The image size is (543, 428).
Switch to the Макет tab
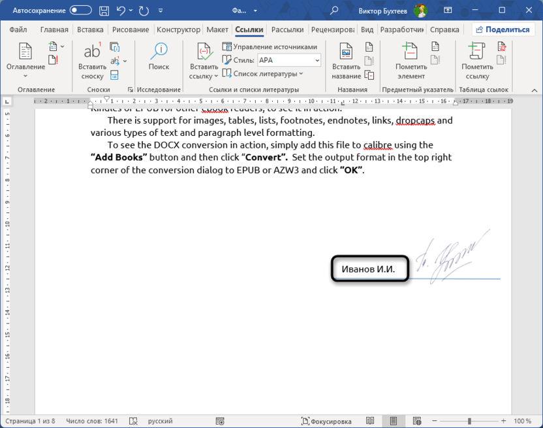217,30
